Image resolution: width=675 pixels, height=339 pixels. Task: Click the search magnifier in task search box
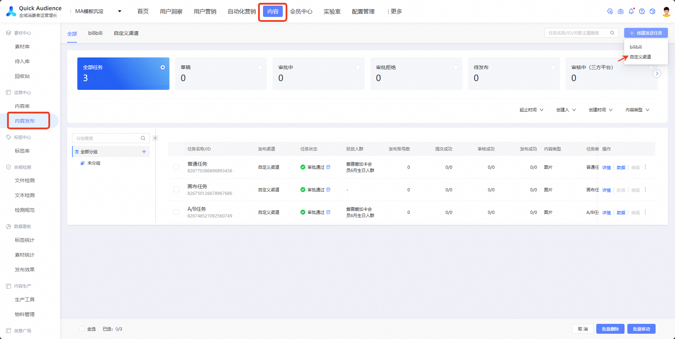pos(612,33)
